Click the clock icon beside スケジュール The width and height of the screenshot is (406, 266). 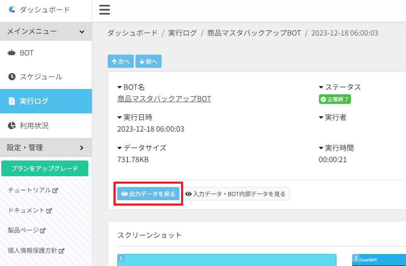point(12,77)
